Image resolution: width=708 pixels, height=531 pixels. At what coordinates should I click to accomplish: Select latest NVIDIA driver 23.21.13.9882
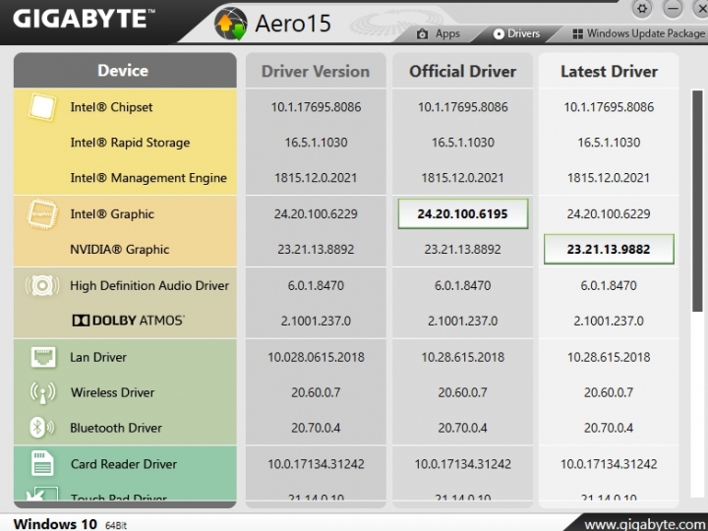(x=609, y=249)
